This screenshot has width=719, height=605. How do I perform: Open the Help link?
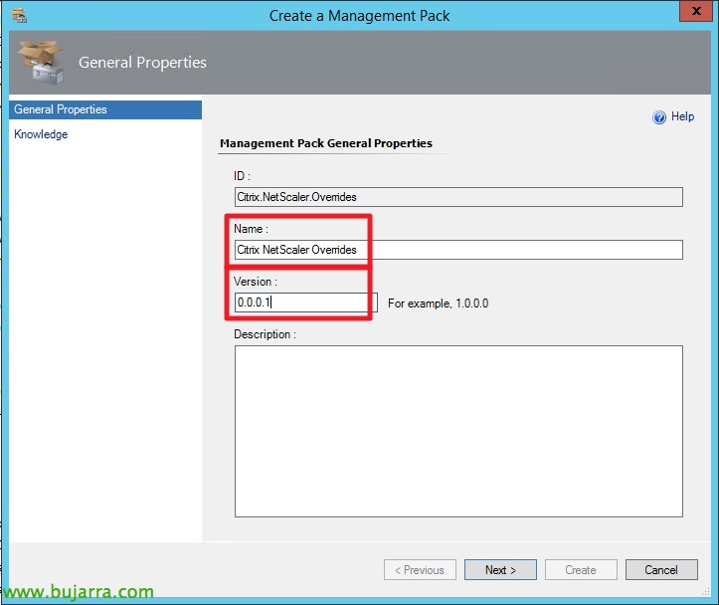682,116
